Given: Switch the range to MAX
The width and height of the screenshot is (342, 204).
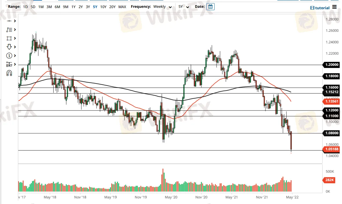Looking at the screenshot, I should point(122,7).
